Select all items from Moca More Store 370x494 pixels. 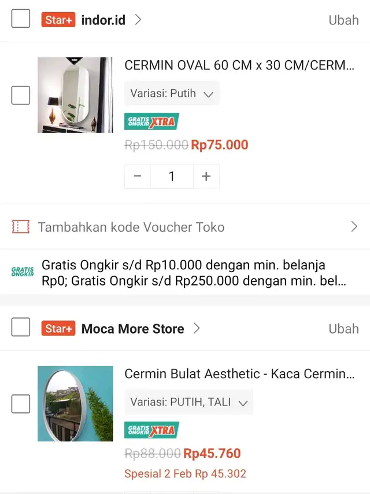[21, 327]
